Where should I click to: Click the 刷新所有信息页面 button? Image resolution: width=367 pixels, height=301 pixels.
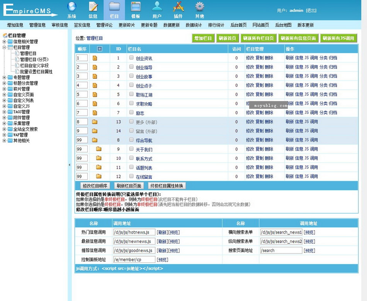pyautogui.click(x=298, y=38)
